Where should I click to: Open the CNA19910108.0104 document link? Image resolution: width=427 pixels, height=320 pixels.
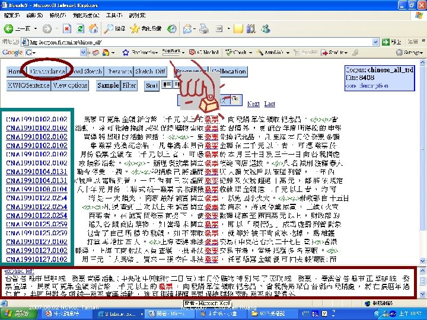[37, 189]
